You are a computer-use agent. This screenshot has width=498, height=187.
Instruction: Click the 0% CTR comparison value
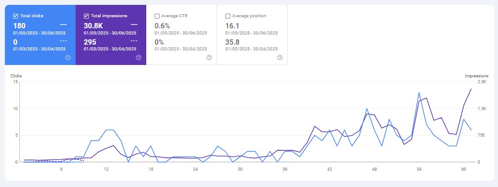click(x=159, y=42)
